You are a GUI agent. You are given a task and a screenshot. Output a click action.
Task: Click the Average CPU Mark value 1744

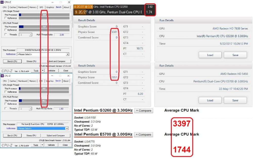pyautogui.click(x=182, y=149)
